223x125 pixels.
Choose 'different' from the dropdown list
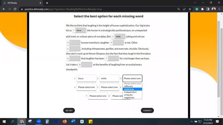132,86
